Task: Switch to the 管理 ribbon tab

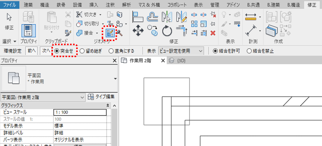Action: 215,4
